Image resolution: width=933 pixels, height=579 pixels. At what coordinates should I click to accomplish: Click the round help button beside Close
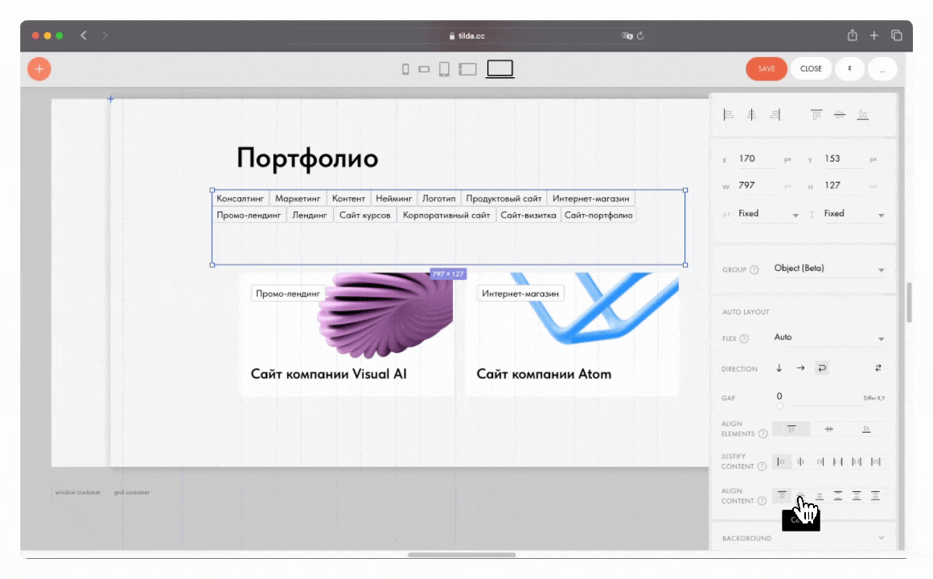(849, 69)
